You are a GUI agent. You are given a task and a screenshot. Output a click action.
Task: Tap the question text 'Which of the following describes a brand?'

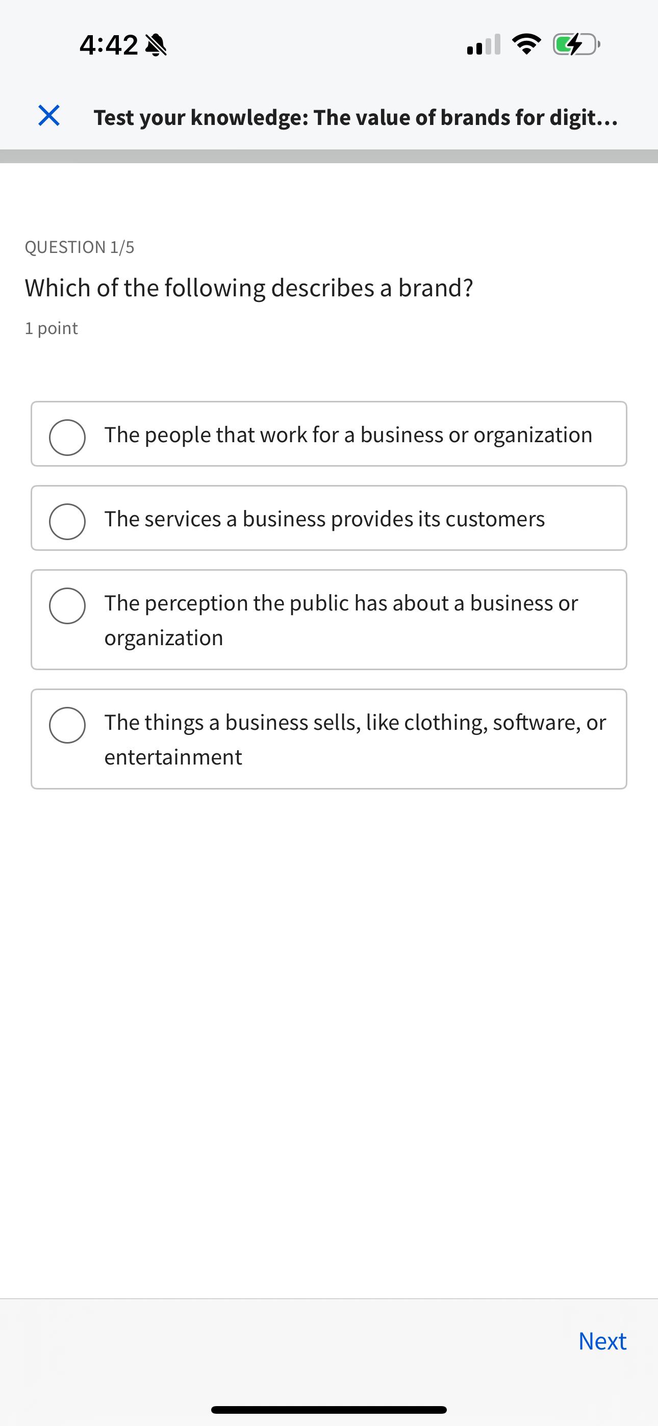pos(249,287)
